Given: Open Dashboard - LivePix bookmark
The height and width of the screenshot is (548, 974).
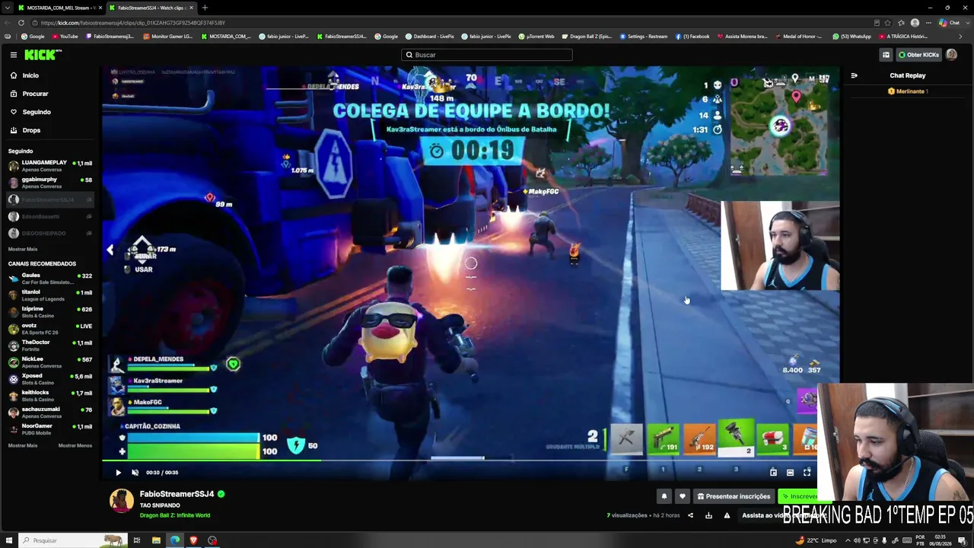Looking at the screenshot, I should click(430, 37).
